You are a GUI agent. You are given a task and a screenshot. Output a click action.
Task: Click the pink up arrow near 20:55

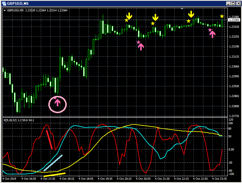point(141,47)
